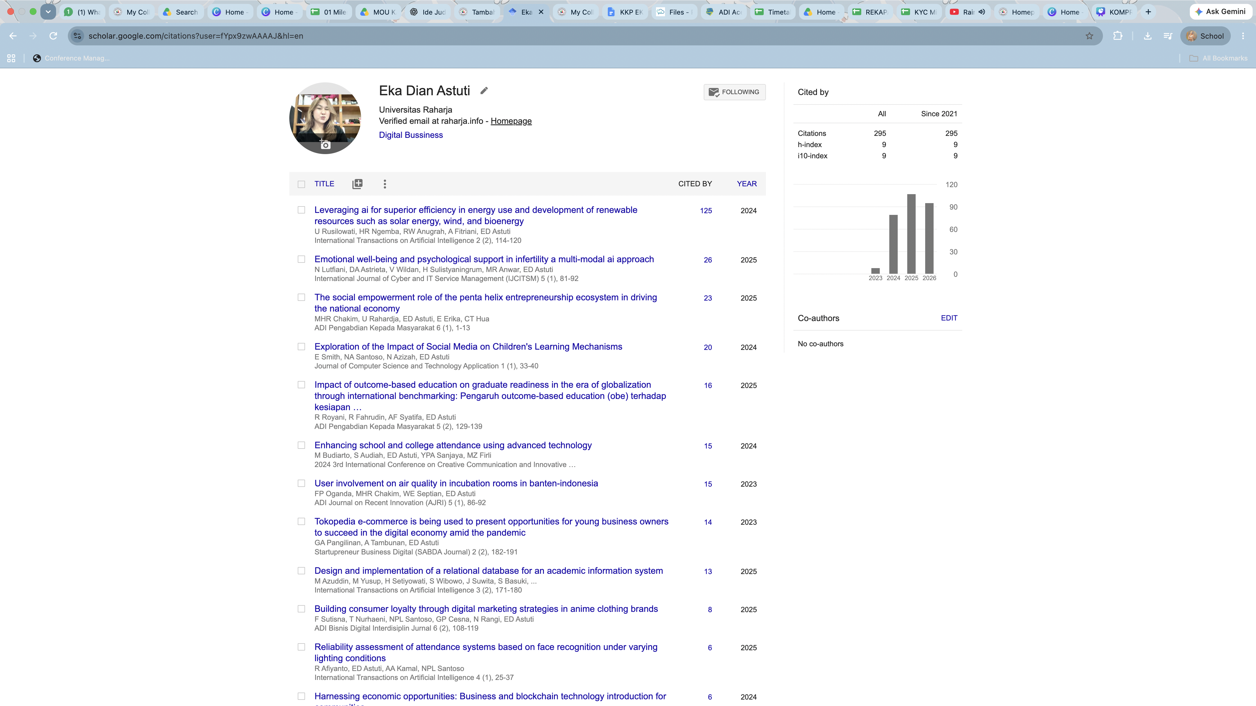1256x706 pixels.
Task: Bookmark this page with the star icon
Action: [x=1089, y=36]
